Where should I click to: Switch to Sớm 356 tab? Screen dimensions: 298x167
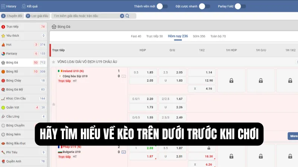(x=199, y=36)
